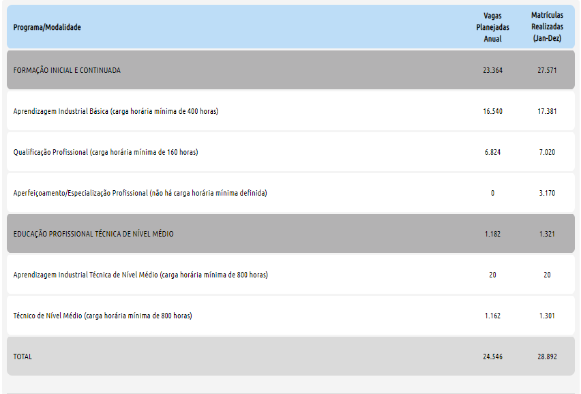The width and height of the screenshot is (581, 394).
Task: Select the Técnico de Nível Médio row label
Action: pos(102,316)
